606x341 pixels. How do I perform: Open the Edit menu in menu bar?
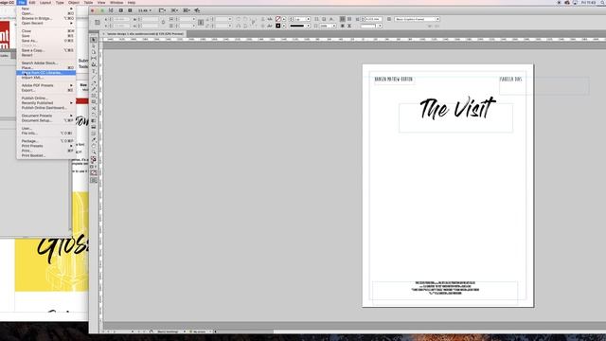click(x=32, y=2)
